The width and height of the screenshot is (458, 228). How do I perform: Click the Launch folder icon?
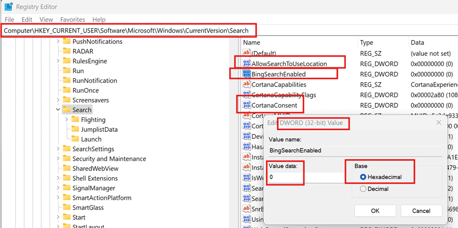point(75,139)
